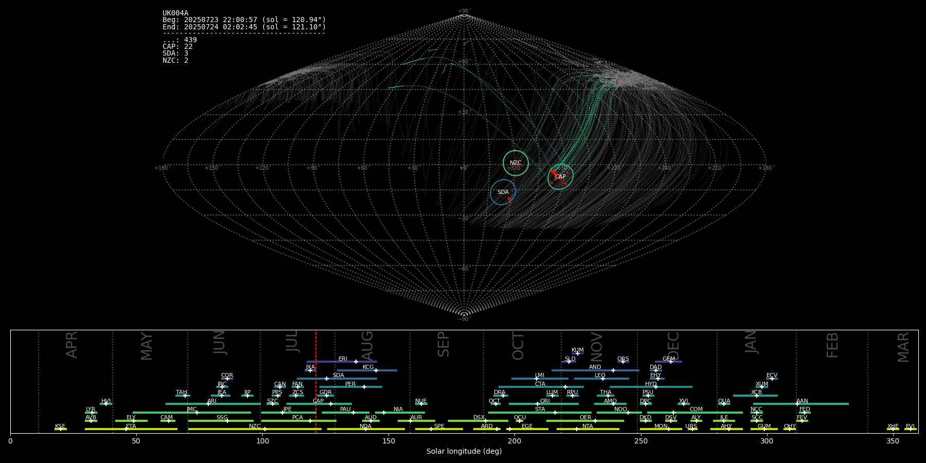Click the DEC month label

(x=673, y=346)
